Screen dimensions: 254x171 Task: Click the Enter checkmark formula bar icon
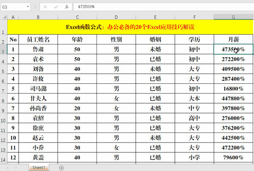56,7
